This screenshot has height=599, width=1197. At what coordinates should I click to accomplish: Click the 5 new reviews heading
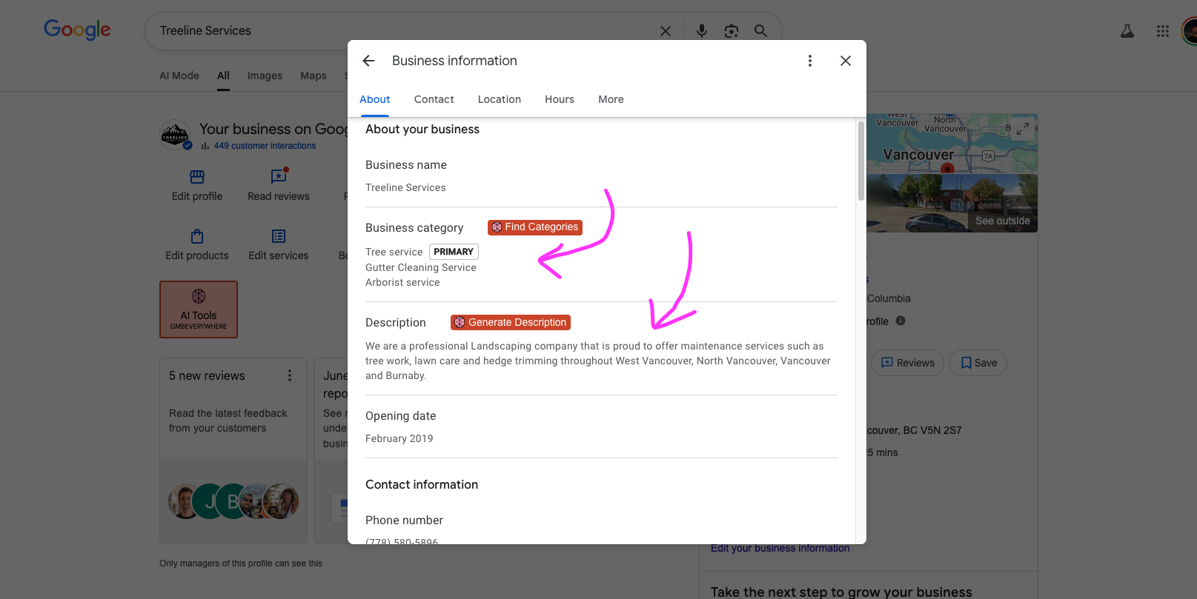click(x=207, y=376)
